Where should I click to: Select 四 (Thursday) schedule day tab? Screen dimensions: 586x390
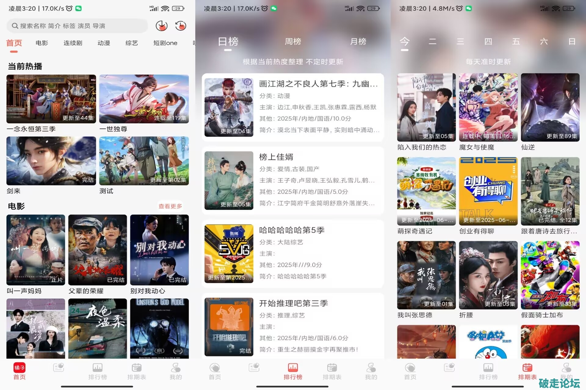(488, 41)
